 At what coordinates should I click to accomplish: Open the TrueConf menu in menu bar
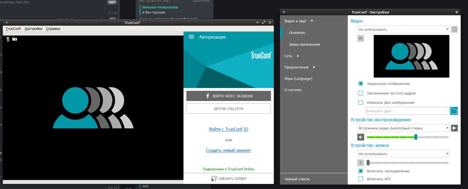coord(13,29)
